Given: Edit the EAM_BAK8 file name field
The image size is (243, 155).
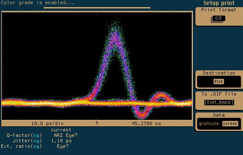Looking at the screenshot, I should coord(219,102).
